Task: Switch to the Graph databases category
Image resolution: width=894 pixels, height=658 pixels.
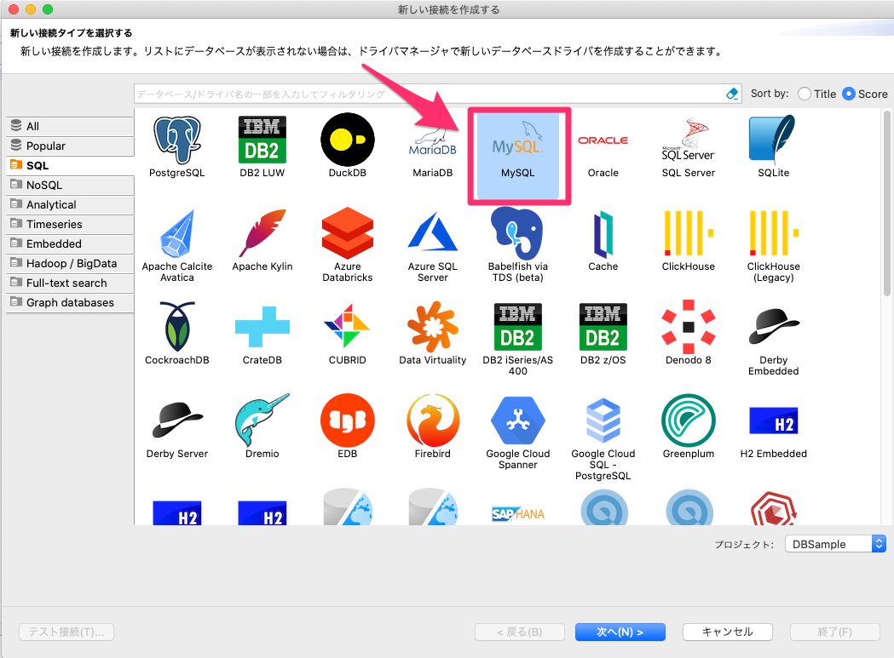Action: point(69,302)
